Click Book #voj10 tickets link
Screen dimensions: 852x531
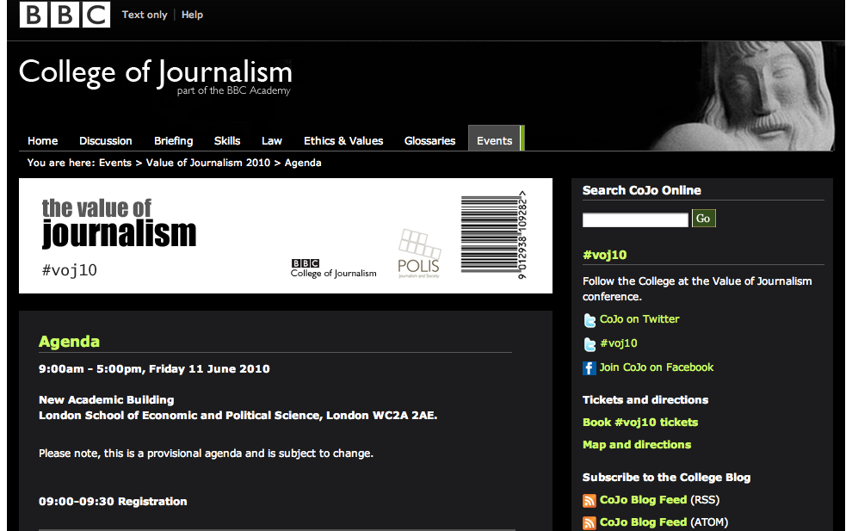pos(640,423)
